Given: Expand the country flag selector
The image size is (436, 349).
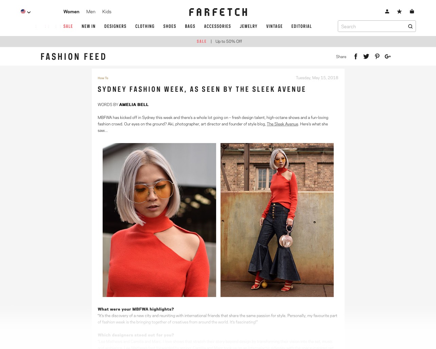Looking at the screenshot, I should 26,12.
